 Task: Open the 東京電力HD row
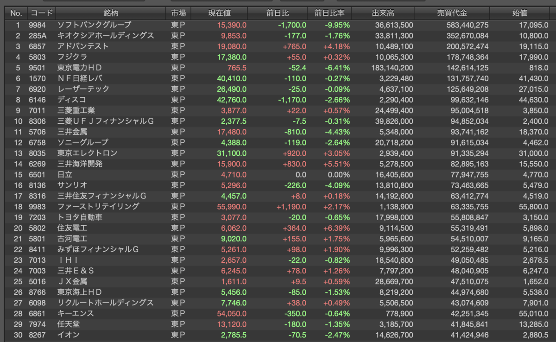(x=278, y=68)
